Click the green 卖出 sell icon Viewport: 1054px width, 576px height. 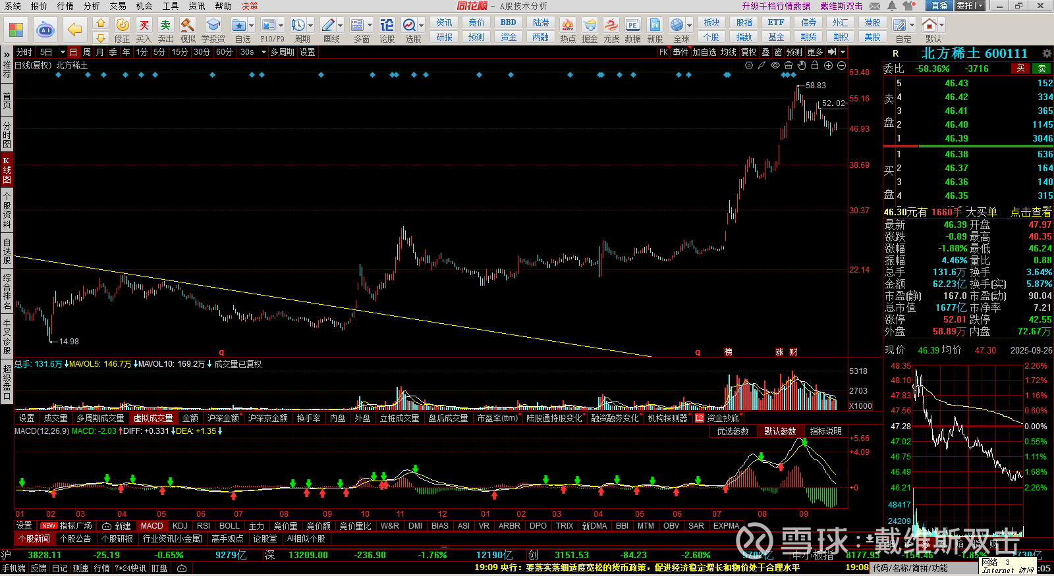click(x=165, y=25)
